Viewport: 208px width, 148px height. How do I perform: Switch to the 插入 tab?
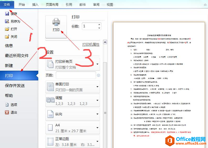click(35, 5)
